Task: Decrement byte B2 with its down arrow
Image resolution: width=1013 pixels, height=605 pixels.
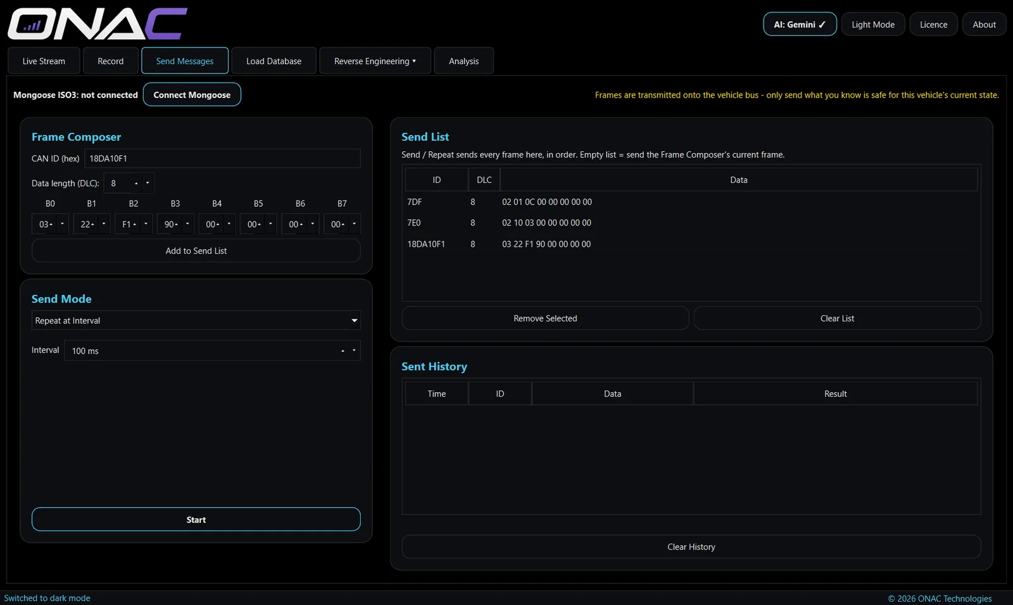Action: tap(146, 224)
